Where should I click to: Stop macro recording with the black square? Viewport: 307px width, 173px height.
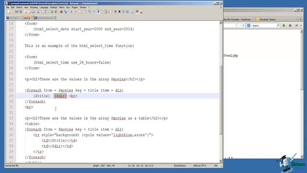coord(119,12)
